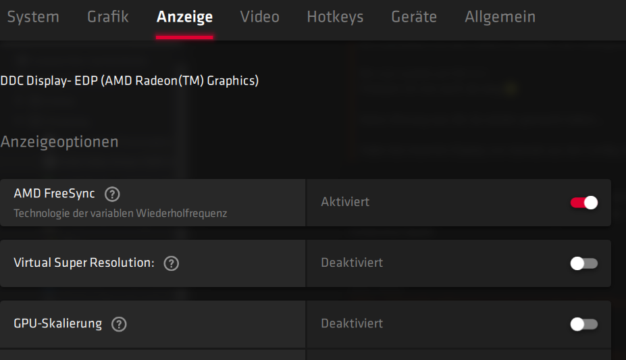Select the active Anzeige tab
Screen dimensions: 626x360
(184, 17)
